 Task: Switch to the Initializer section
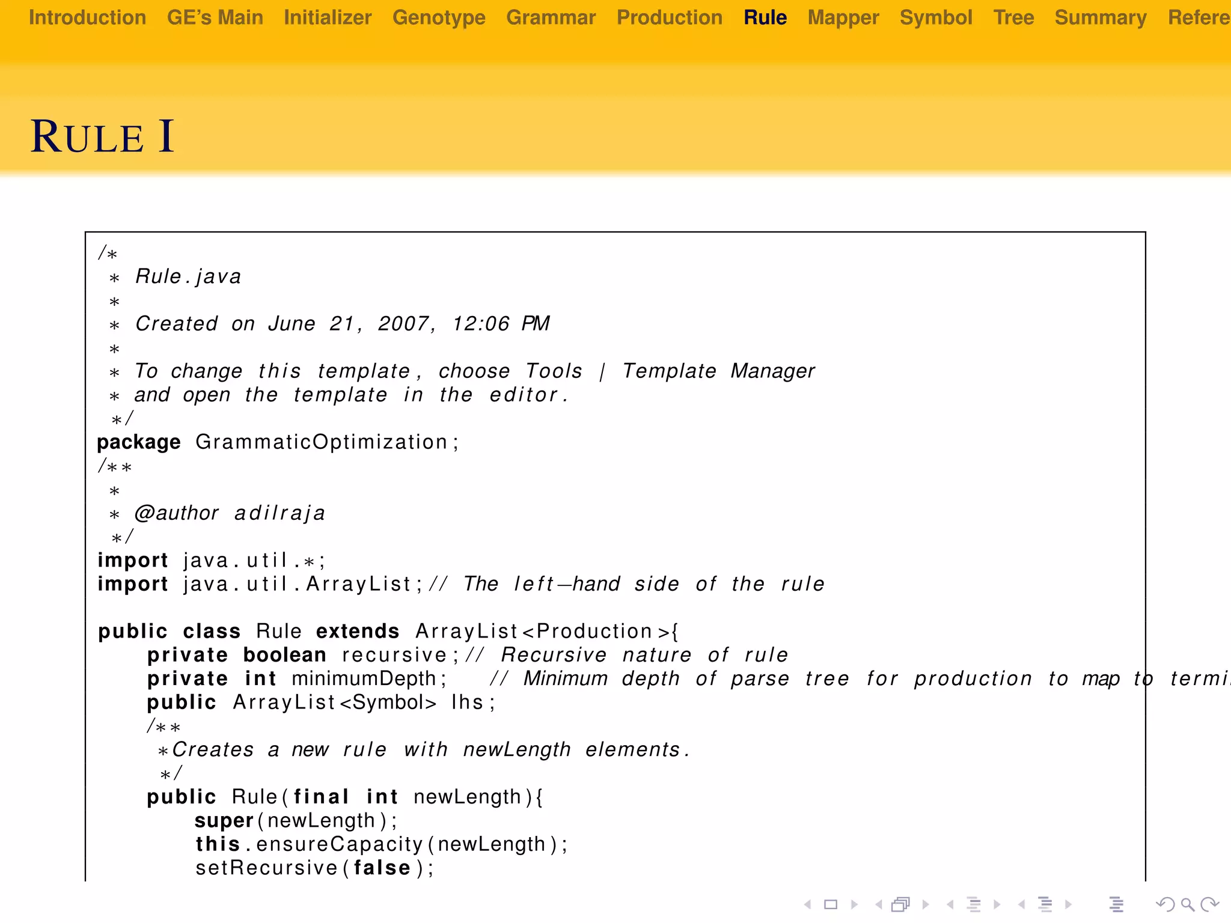coord(328,17)
